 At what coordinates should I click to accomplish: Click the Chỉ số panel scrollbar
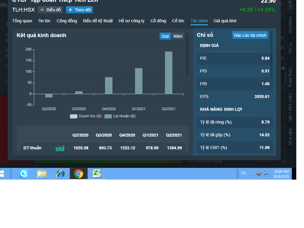271,54
